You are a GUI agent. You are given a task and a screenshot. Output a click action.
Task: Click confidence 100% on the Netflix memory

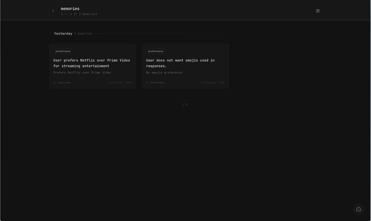(120, 83)
